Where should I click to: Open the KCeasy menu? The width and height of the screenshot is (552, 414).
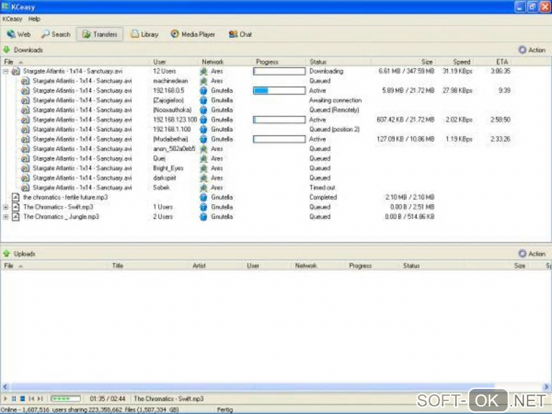[12, 19]
